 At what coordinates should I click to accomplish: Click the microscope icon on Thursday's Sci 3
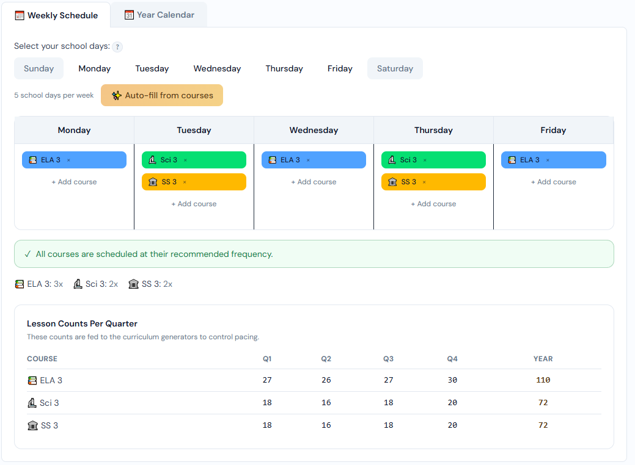[392, 160]
